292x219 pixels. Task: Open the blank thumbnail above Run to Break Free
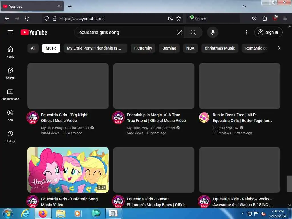pyautogui.click(x=240, y=86)
